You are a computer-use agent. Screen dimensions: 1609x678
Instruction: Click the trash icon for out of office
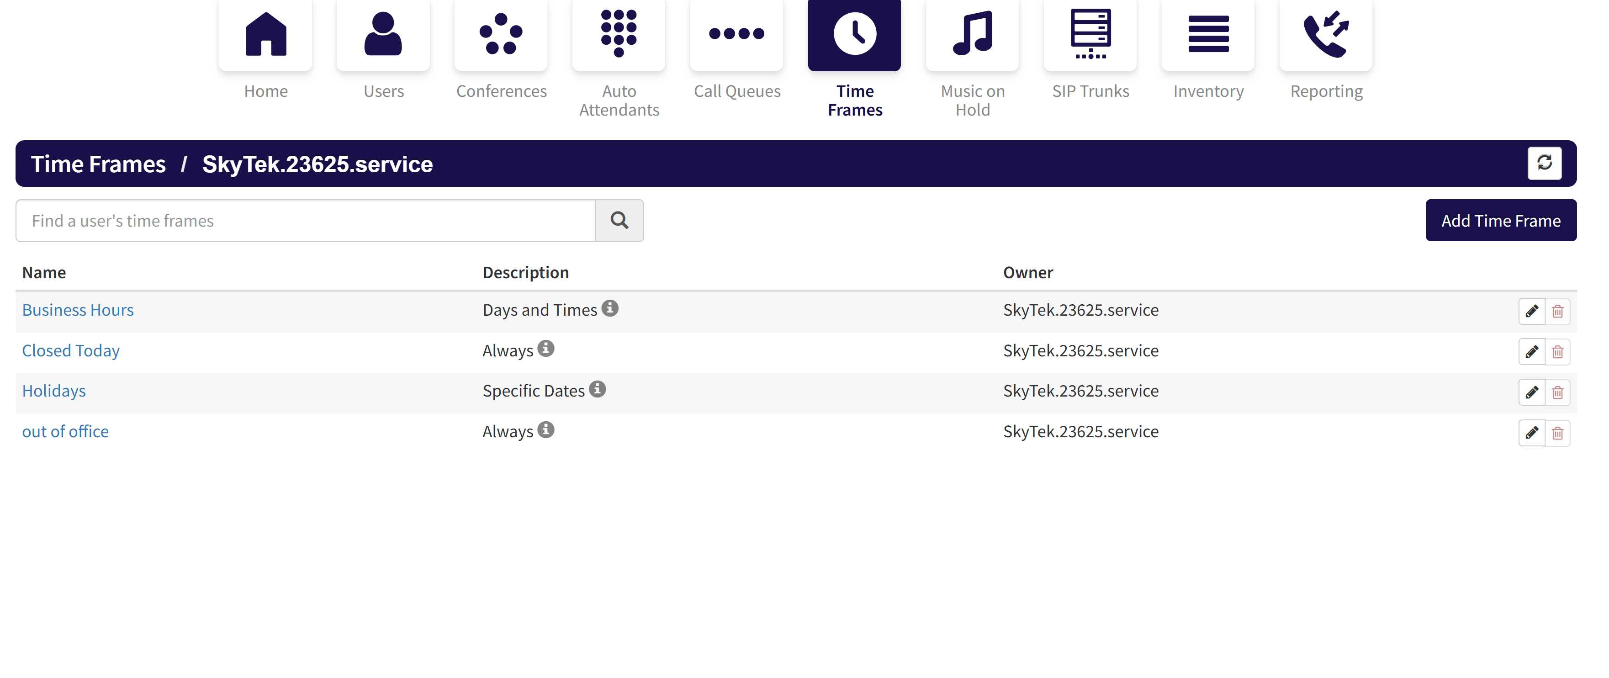[x=1557, y=433]
